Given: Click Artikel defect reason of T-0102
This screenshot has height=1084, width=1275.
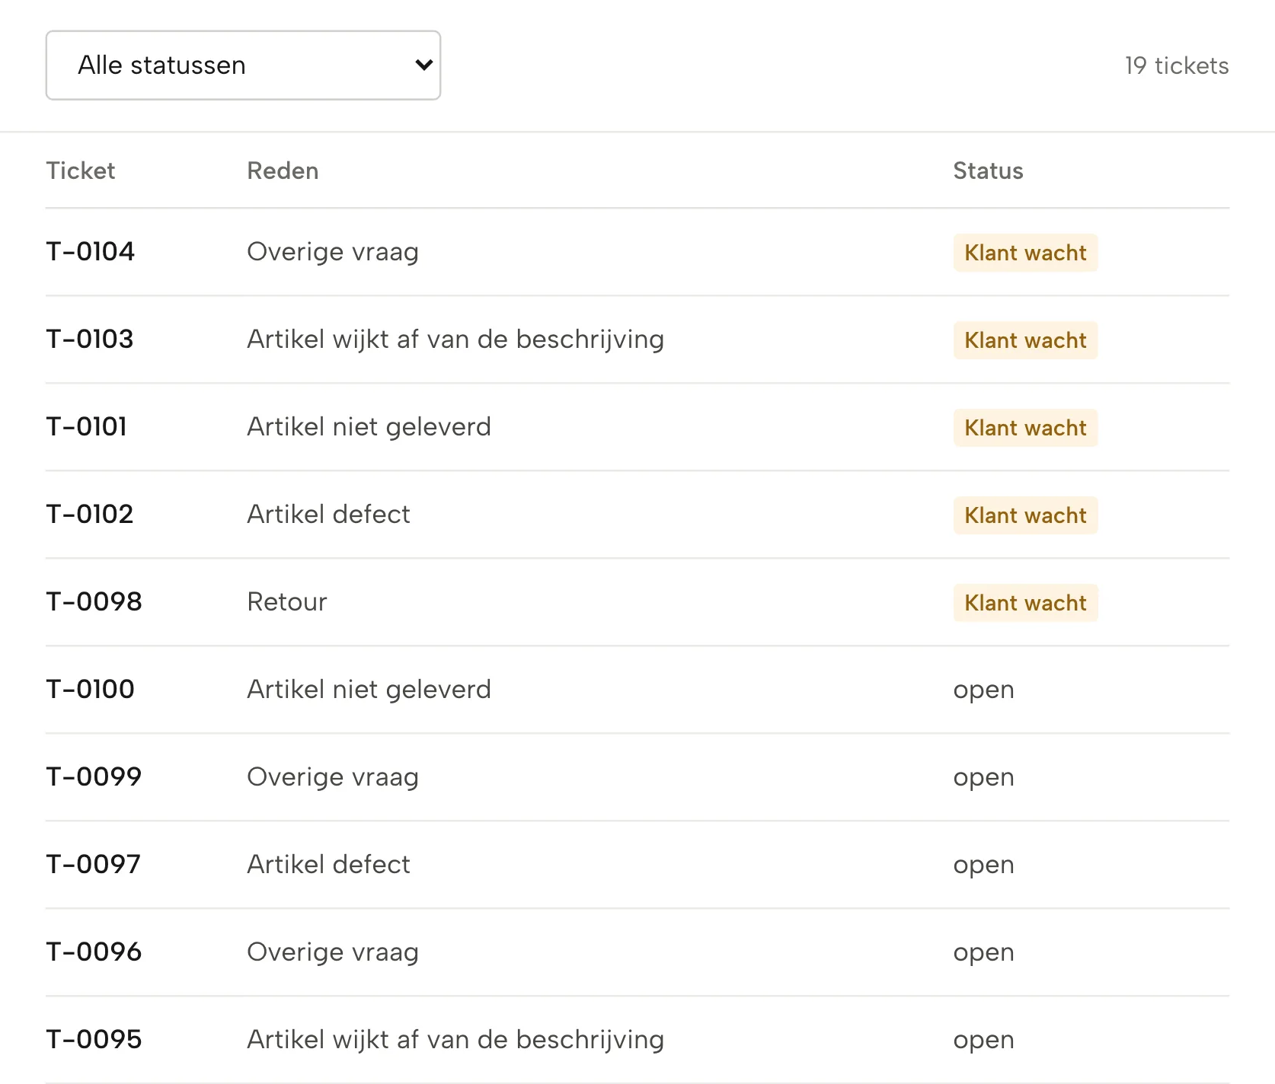Looking at the screenshot, I should 328,515.
